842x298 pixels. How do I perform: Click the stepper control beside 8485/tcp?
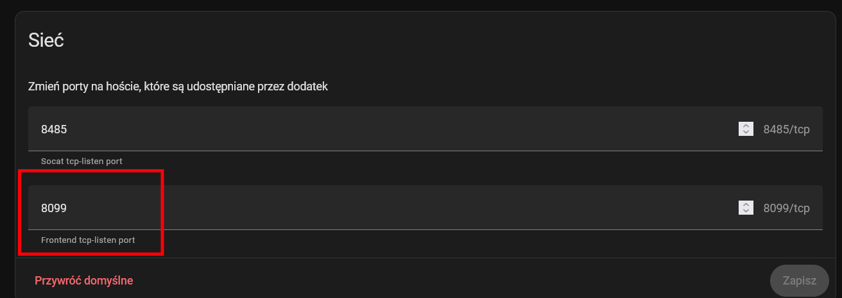(x=746, y=129)
